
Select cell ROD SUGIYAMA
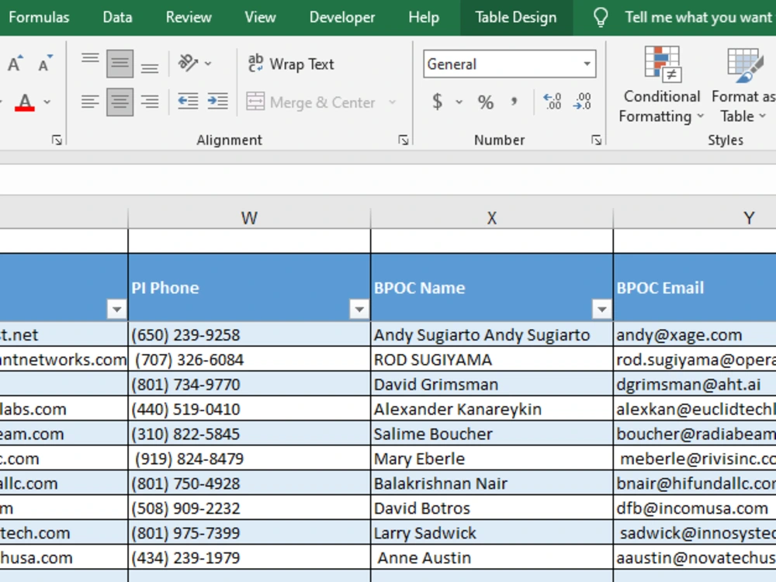click(x=491, y=359)
